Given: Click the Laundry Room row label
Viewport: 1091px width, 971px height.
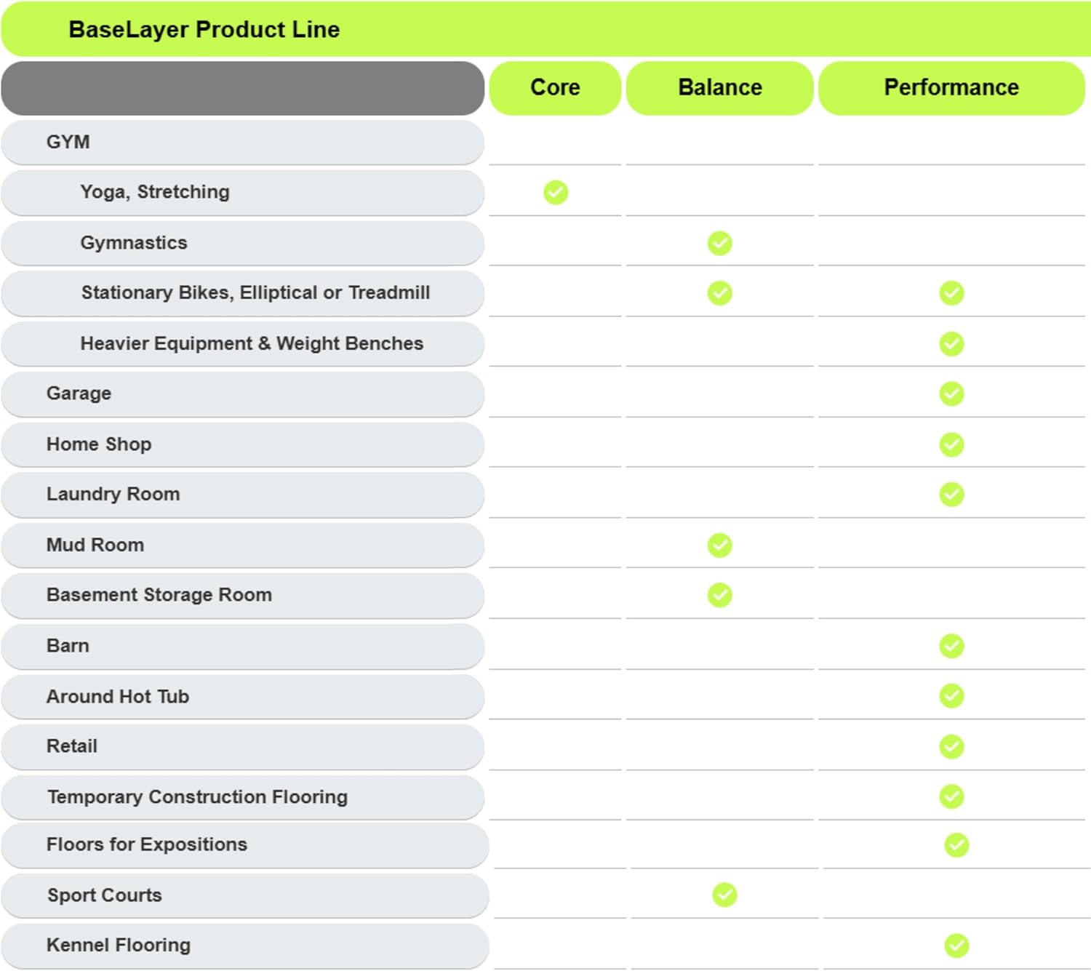Looking at the screenshot, I should coord(113,495).
